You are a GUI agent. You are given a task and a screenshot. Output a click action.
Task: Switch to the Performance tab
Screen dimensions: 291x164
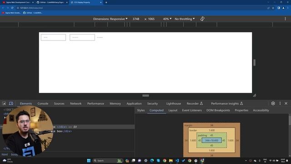(x=95, y=103)
